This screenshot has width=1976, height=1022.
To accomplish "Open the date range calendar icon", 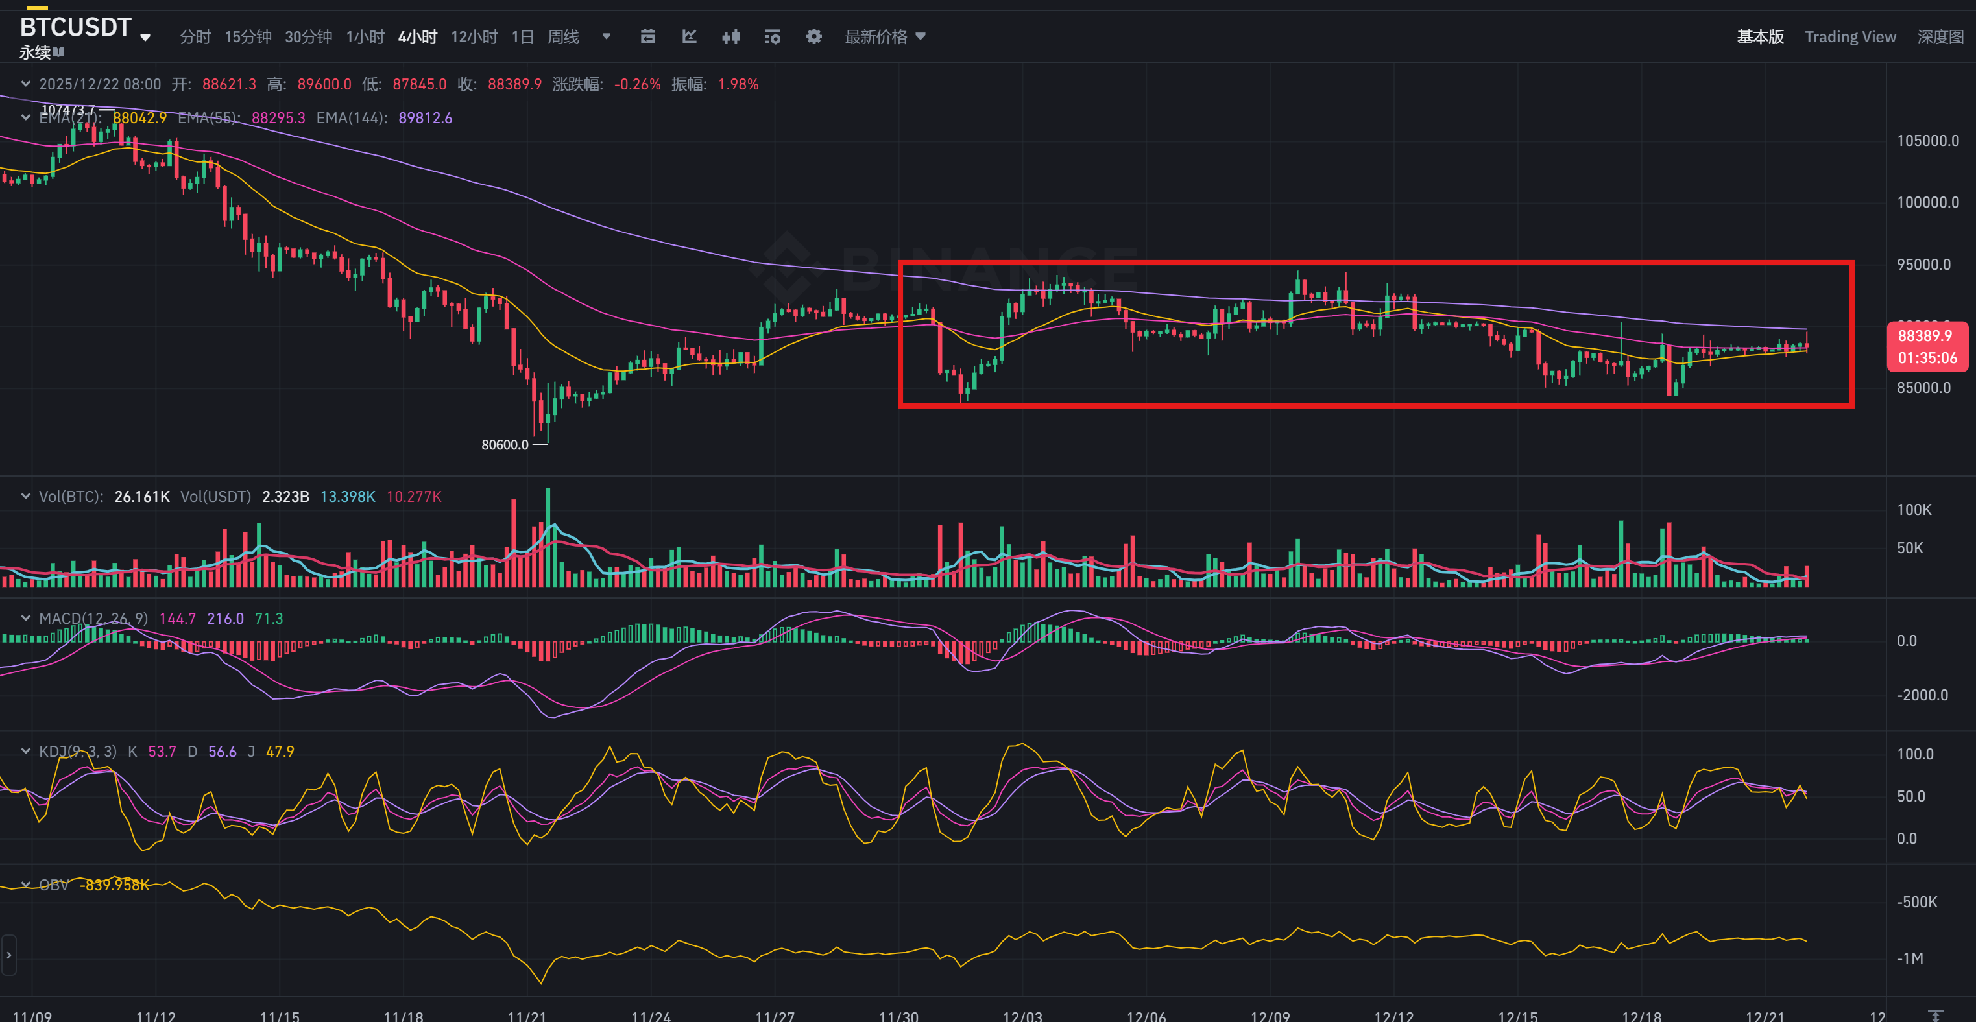I will (x=647, y=37).
